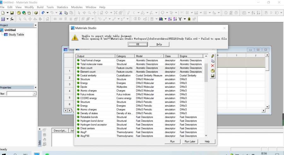Open the dropdown arrow next to Undo
Image resolution: width=284 pixels, height=155 pixels.
point(47,13)
